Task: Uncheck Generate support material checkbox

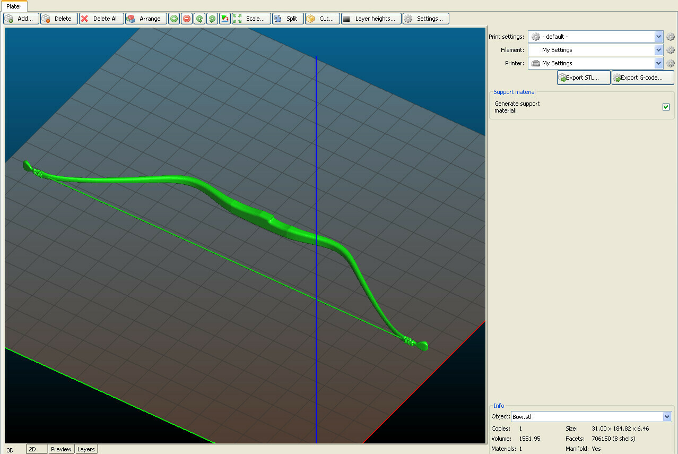Action: 666,107
